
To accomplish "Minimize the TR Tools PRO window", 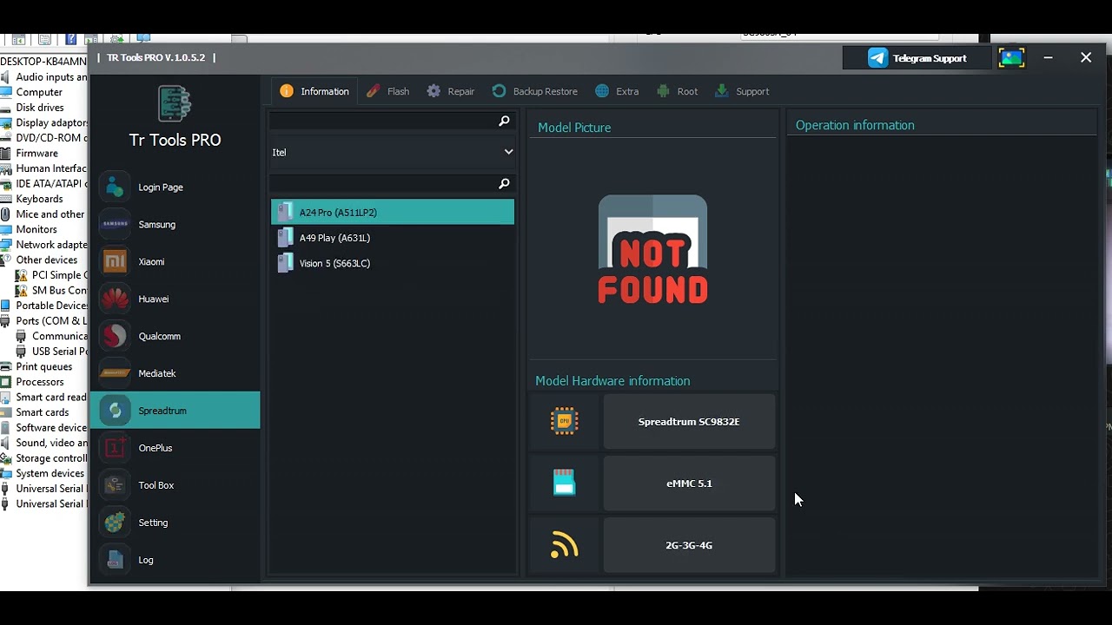I will (1049, 57).
